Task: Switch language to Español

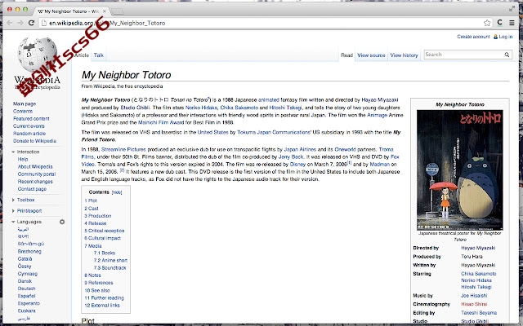Action: pyautogui.click(x=26, y=296)
